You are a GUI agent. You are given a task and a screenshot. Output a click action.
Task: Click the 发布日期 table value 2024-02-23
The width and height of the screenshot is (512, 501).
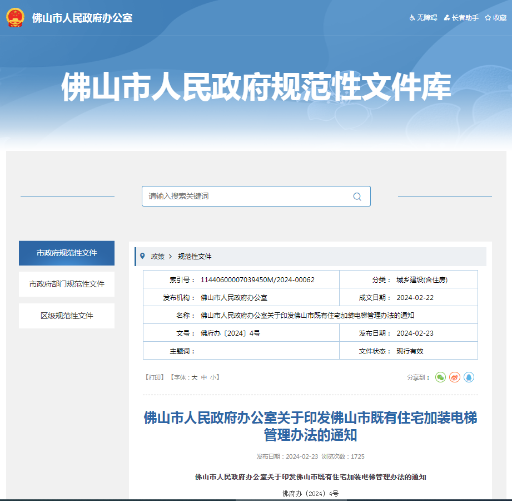tap(415, 333)
